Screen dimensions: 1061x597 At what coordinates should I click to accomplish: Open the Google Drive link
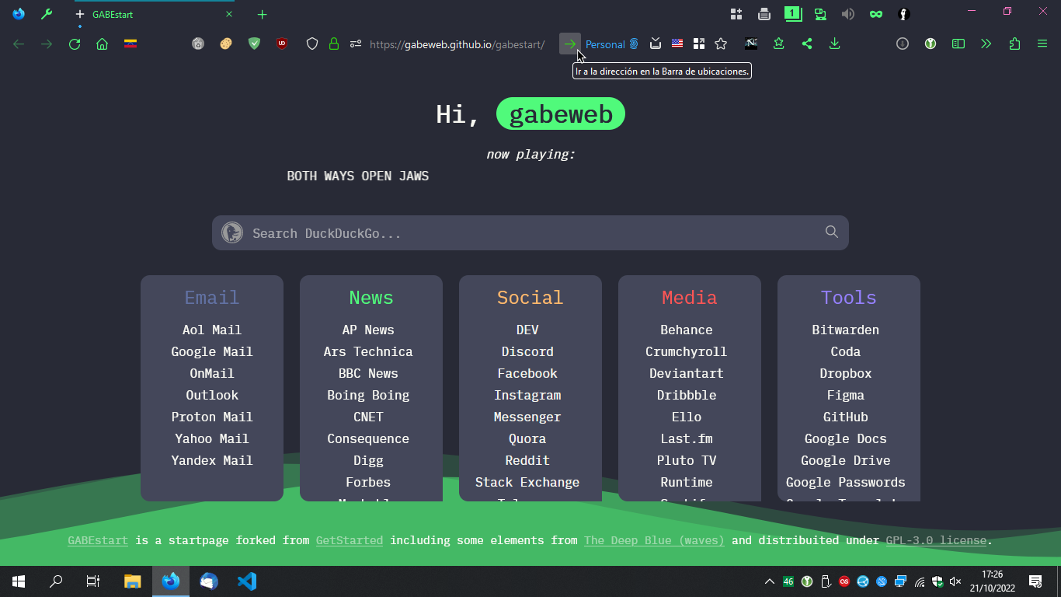(x=846, y=460)
